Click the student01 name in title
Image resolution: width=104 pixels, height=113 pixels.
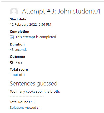[x=87, y=11]
